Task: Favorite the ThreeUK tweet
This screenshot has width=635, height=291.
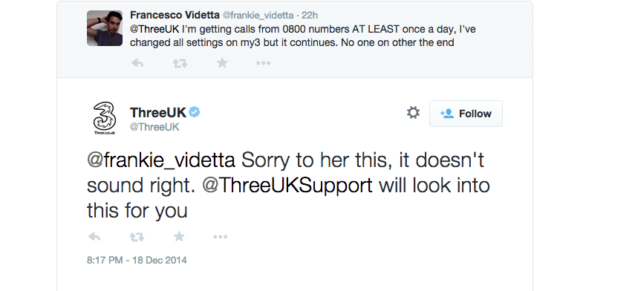Action: [x=178, y=236]
